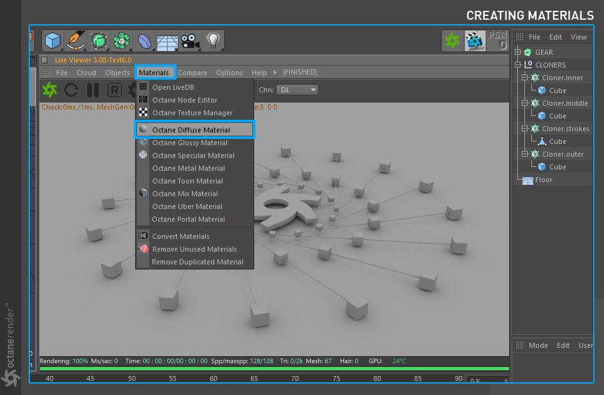Click the Octane Specular Material sphere icon
Viewport: 604px width, 395px height.
click(x=143, y=155)
